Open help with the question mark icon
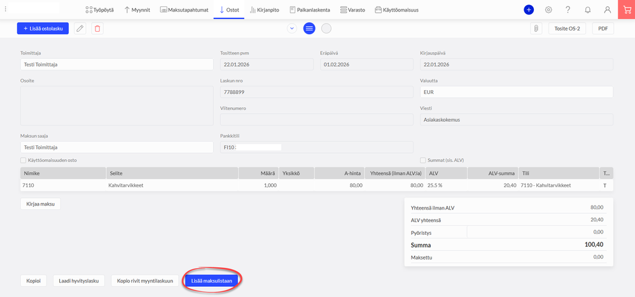 [568, 10]
